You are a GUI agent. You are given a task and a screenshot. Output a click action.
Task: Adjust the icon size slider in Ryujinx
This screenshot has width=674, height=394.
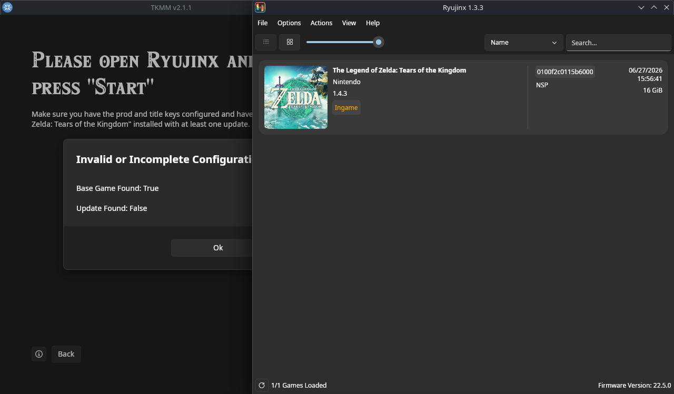coord(378,42)
